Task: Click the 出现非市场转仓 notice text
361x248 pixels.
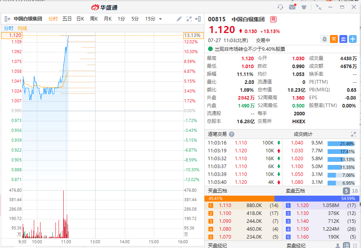Action: pyautogui.click(x=250, y=49)
